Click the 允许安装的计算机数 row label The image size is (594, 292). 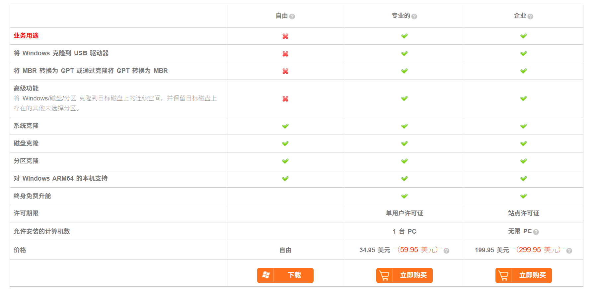pyautogui.click(x=42, y=231)
